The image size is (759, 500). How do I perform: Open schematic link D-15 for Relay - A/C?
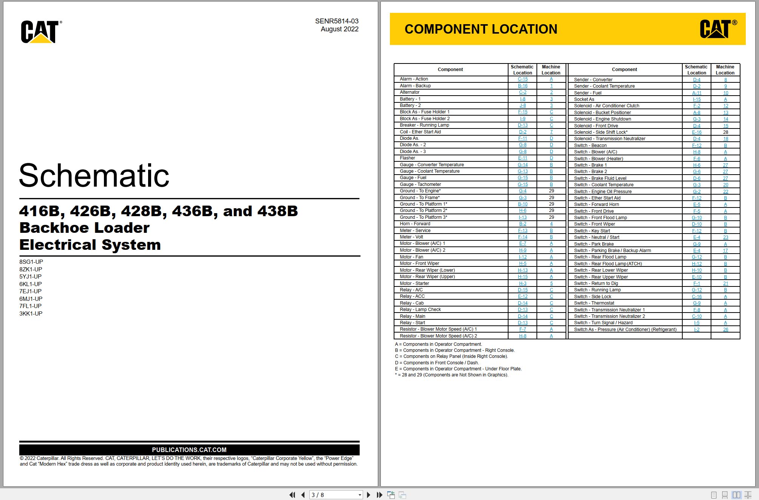pyautogui.click(x=522, y=290)
